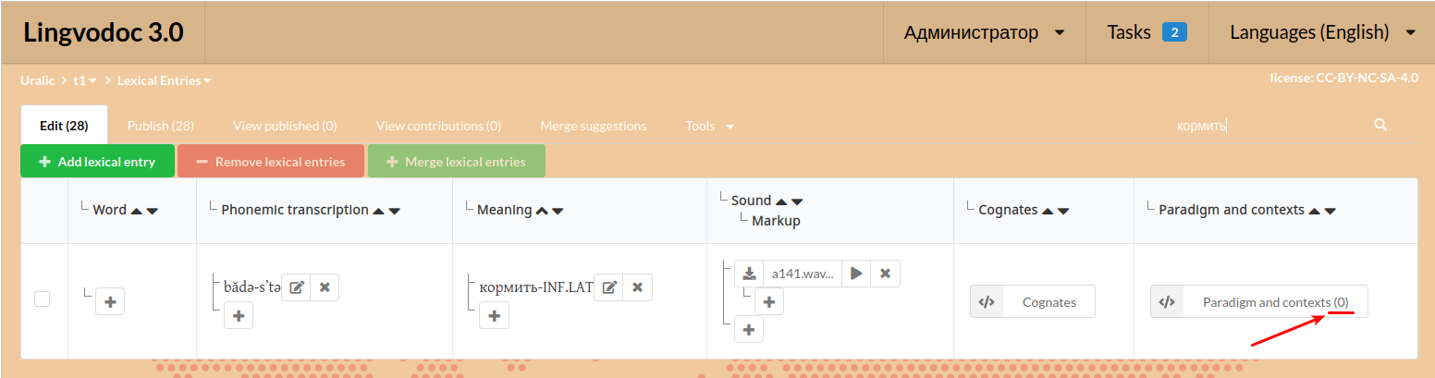Remove the meaning кормить-INF.LAT
1435x378 pixels.
click(x=637, y=287)
